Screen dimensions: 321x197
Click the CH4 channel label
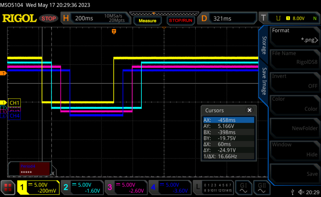(x=14, y=116)
